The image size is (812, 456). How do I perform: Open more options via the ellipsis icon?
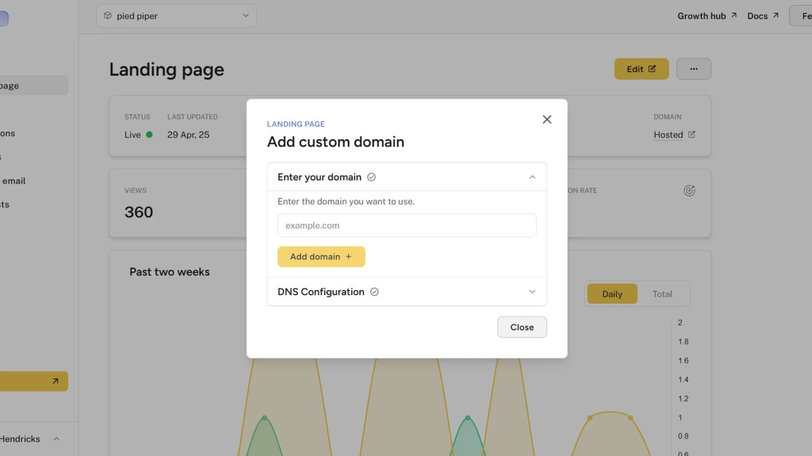pos(693,68)
